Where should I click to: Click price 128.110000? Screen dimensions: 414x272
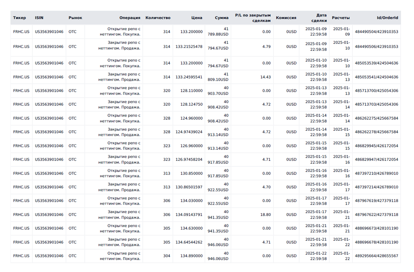[x=191, y=91]
